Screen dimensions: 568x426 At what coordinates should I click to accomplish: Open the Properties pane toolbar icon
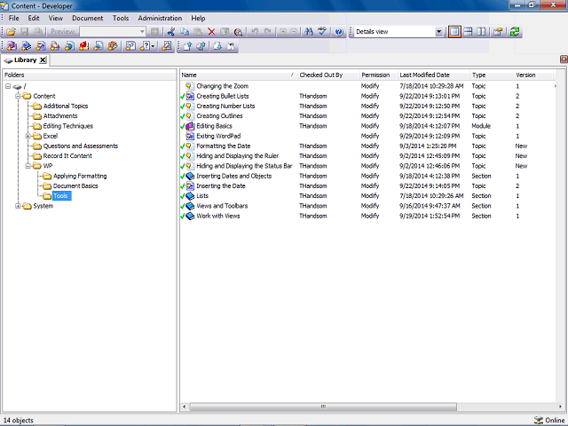click(498, 32)
